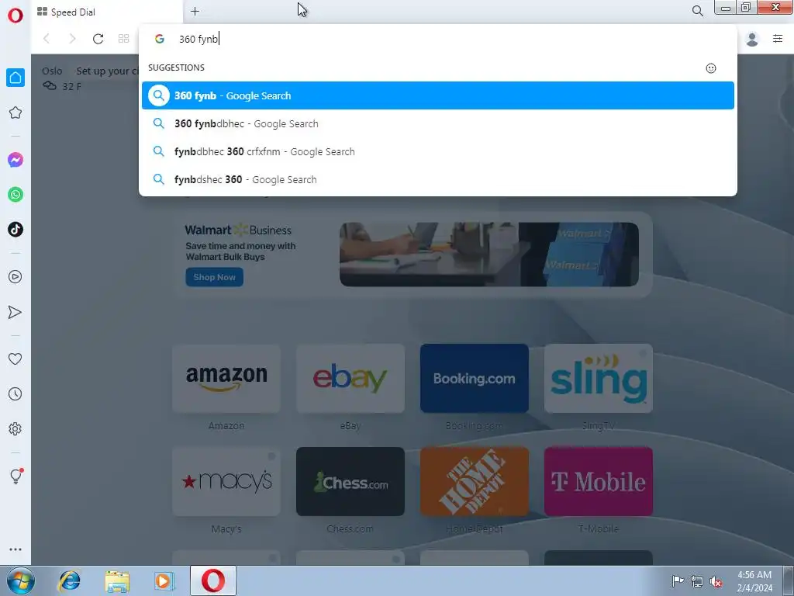794x596 pixels.
Task: Open the lightbulb tips icon
Action: click(x=16, y=476)
